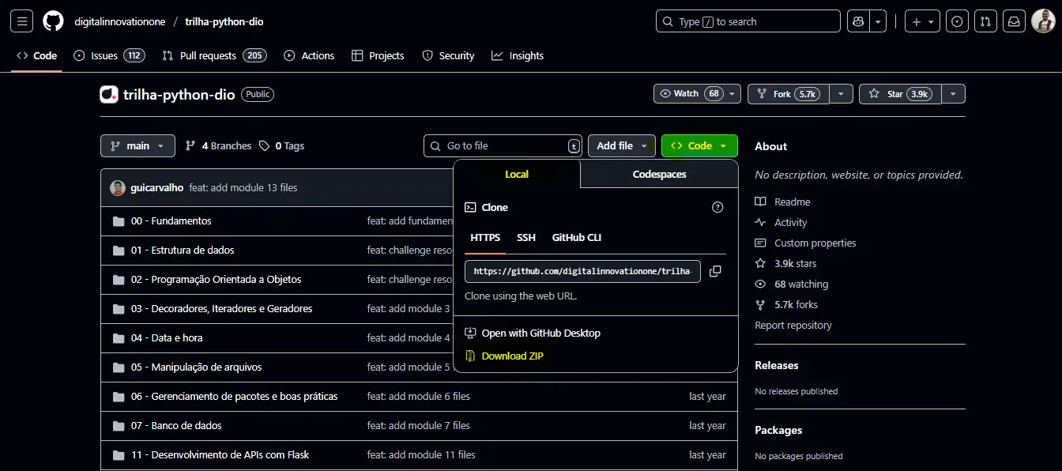Open the Create new plus dropdown

click(922, 21)
